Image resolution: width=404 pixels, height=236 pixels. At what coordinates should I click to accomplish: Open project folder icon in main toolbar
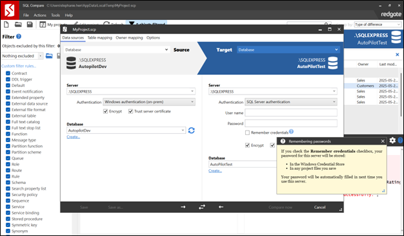(18, 24)
